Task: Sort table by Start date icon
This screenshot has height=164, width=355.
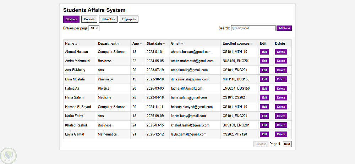Action: click(164, 44)
